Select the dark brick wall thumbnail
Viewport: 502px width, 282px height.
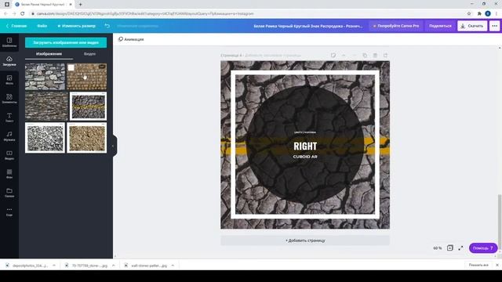click(x=46, y=107)
